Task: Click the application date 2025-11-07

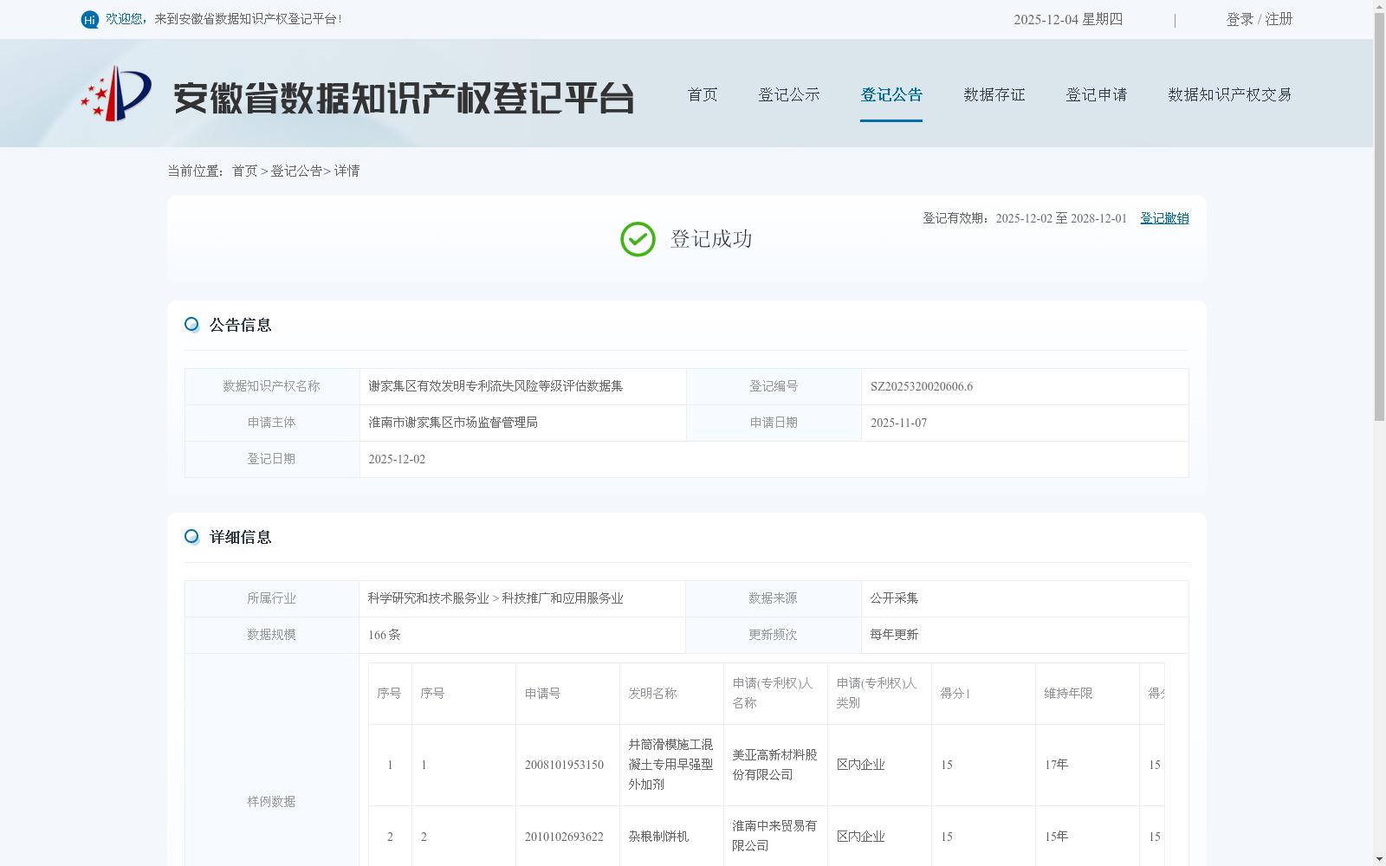Action: click(898, 423)
